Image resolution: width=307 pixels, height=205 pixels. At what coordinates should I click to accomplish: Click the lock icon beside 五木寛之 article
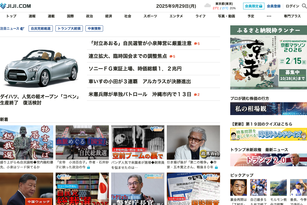click(216, 167)
